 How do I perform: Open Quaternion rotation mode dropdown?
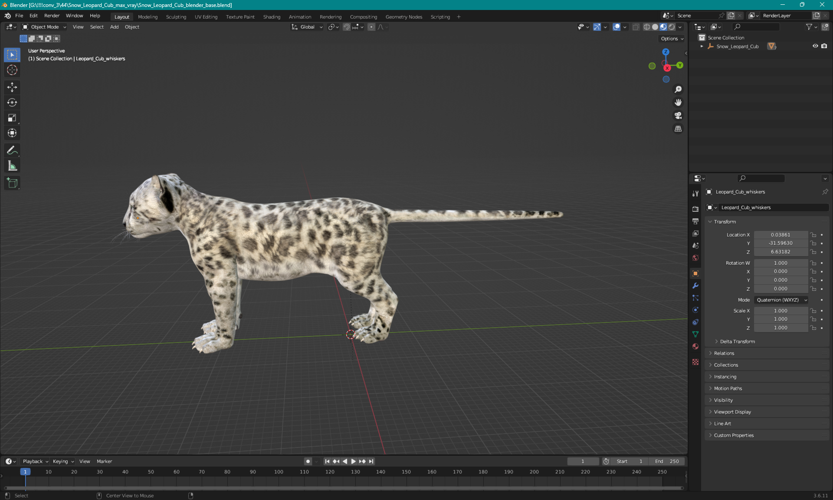click(781, 300)
